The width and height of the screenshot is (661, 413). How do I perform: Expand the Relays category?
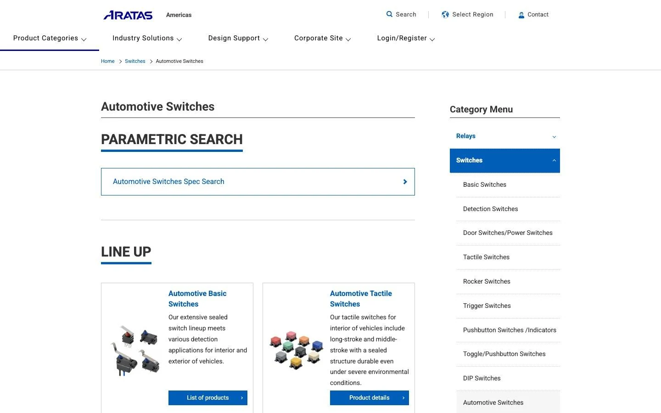pyautogui.click(x=505, y=136)
